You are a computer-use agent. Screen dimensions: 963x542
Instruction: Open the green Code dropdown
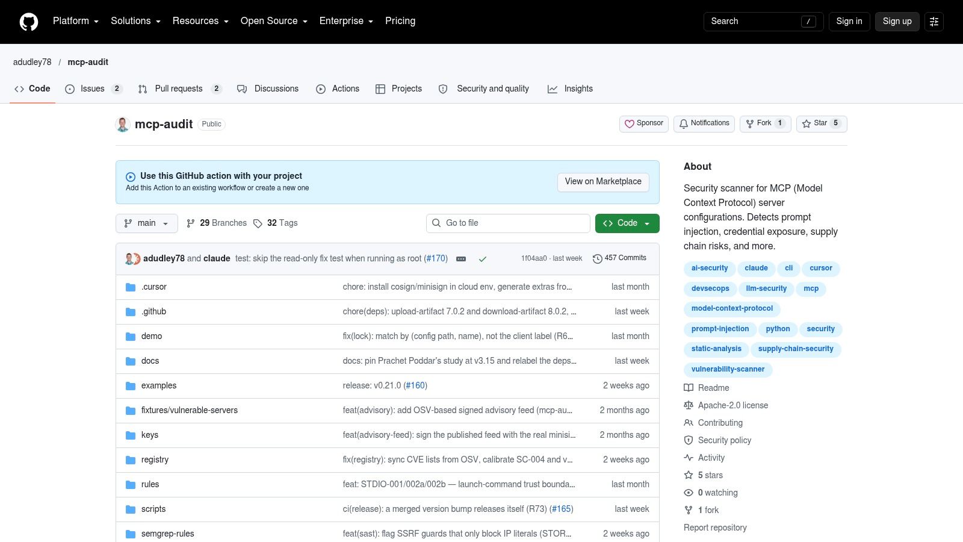pos(627,223)
